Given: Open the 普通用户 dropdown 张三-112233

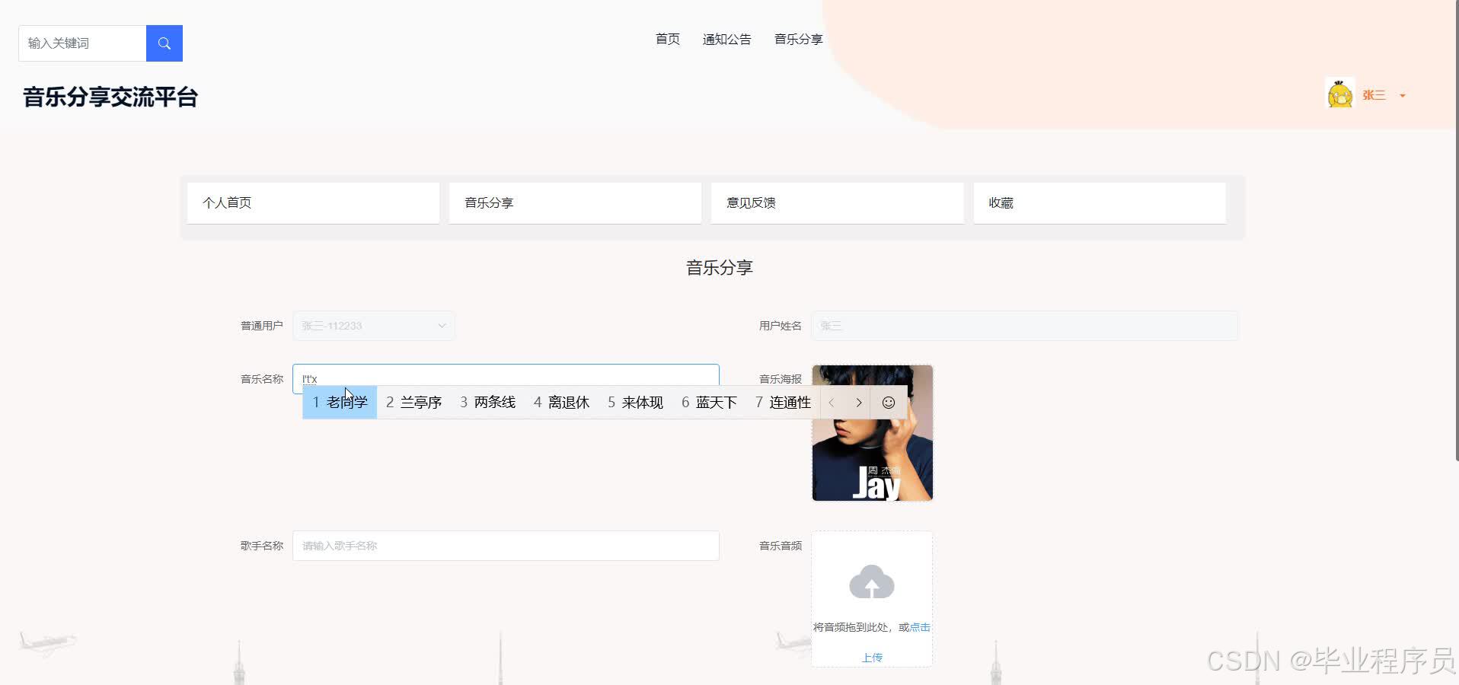Looking at the screenshot, I should 374,326.
